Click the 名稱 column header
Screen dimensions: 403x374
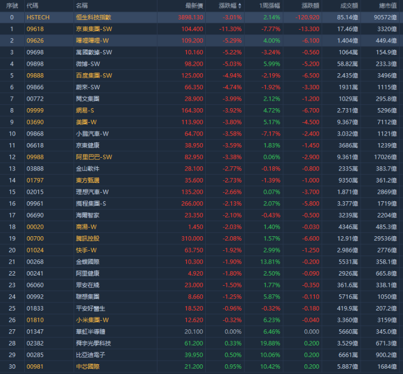click(x=82, y=6)
